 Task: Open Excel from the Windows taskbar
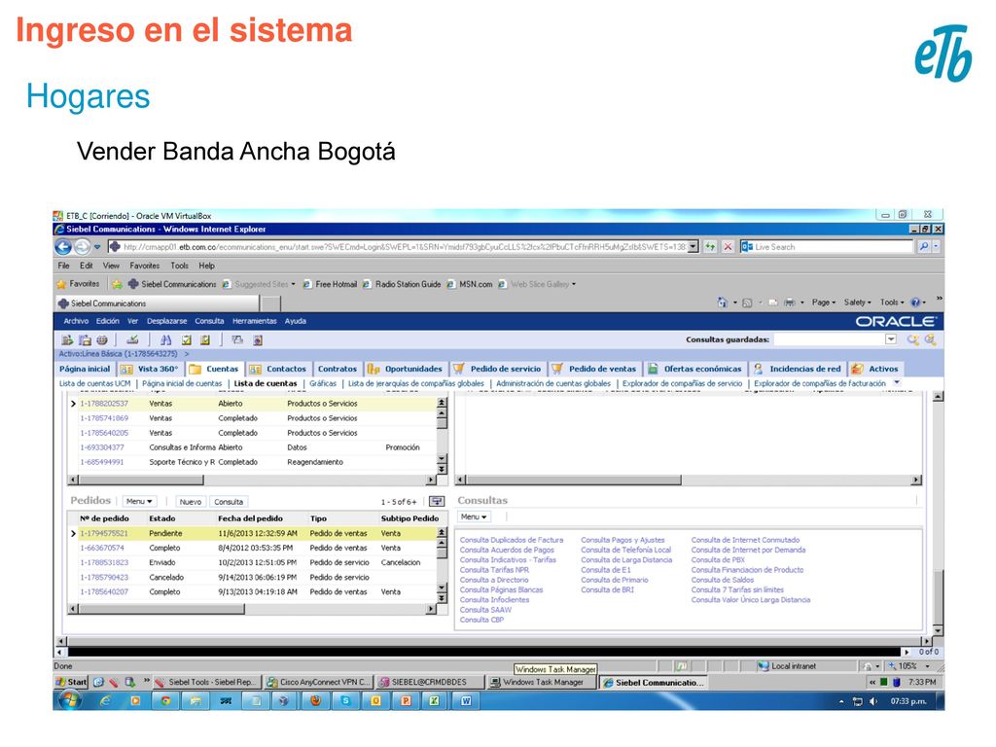pos(435,701)
